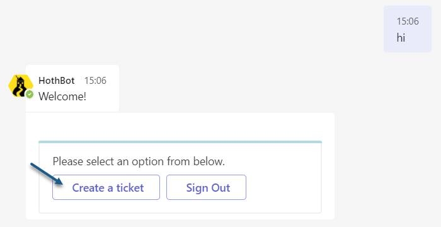The height and width of the screenshot is (227, 441).
Task: Click the white Welcome message bubble
Action: coord(72,88)
